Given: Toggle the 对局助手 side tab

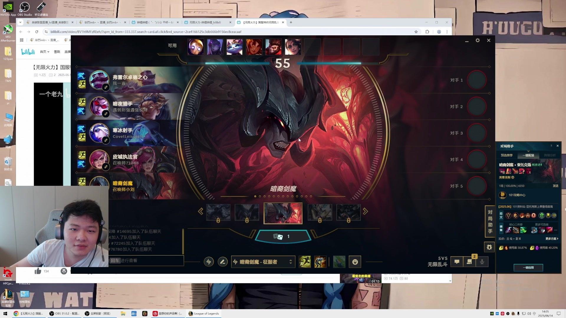Looking at the screenshot, I should (x=490, y=221).
